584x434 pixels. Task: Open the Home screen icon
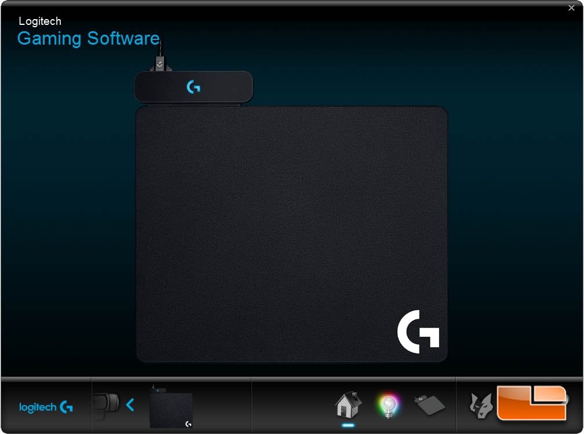click(x=348, y=404)
